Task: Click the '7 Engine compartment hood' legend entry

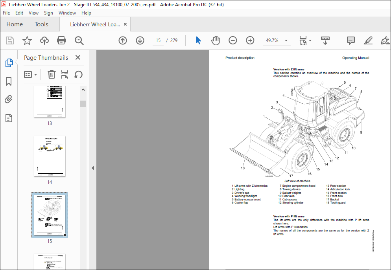Action: pyautogui.click(x=297, y=186)
